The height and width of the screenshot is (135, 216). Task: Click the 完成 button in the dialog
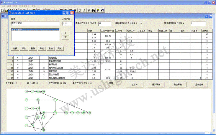click(x=60, y=48)
